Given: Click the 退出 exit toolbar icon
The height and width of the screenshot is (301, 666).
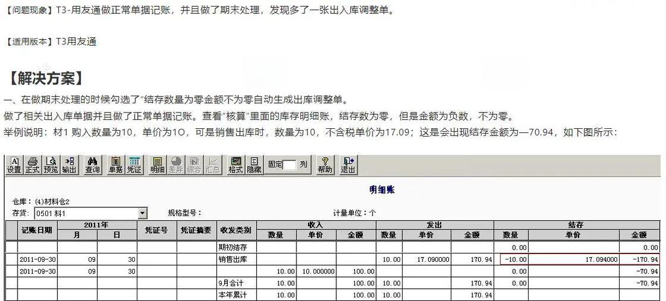Looking at the screenshot, I should (x=348, y=165).
